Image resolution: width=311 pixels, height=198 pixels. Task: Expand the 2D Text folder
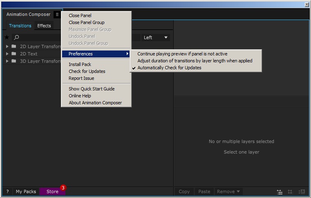click(x=7, y=54)
